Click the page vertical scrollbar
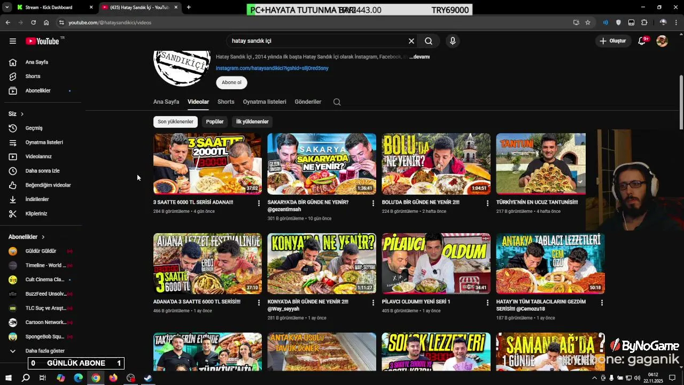 [x=681, y=102]
